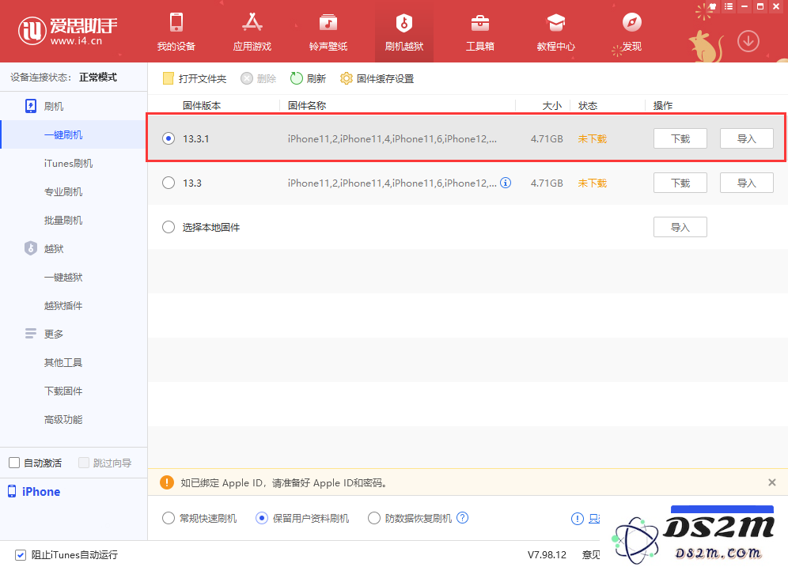The height and width of the screenshot is (567, 788).
Task: Click 未下载 status in 13.3 row
Action: [x=592, y=183]
